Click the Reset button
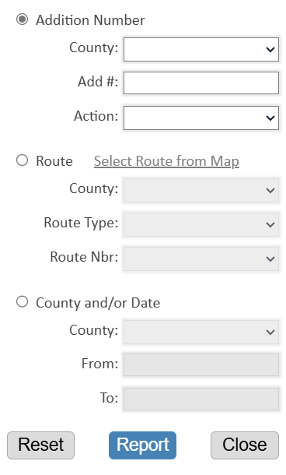286x475 pixels. click(41, 445)
